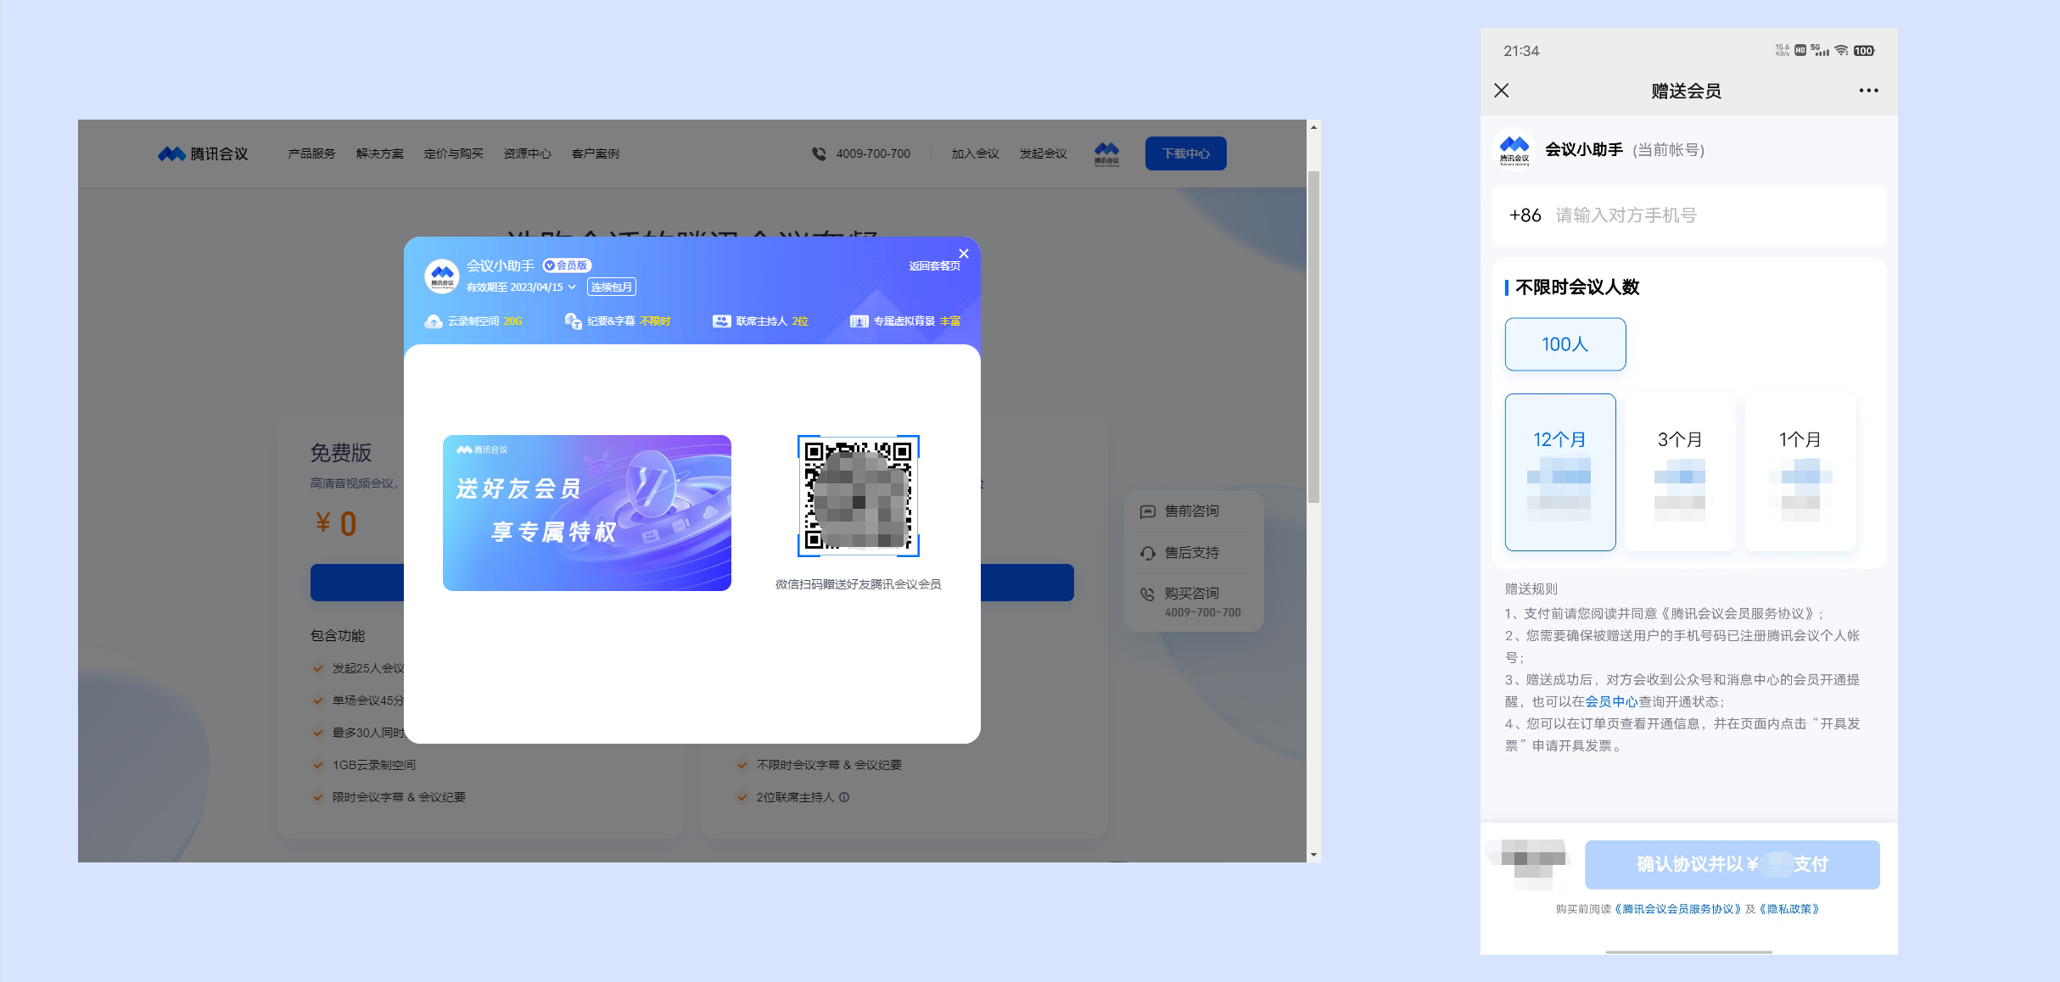The width and height of the screenshot is (2060, 982).
Task: Click the check mark next to 1GB云录制空间
Action: (318, 765)
